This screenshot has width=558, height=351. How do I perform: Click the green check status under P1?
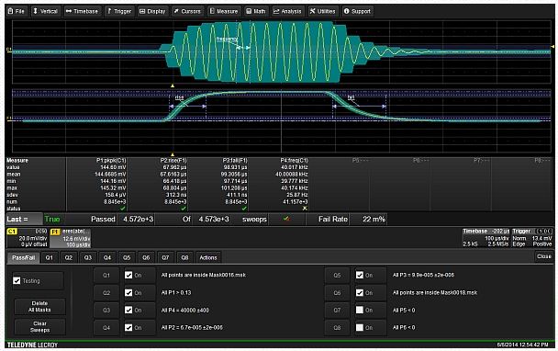(123, 208)
